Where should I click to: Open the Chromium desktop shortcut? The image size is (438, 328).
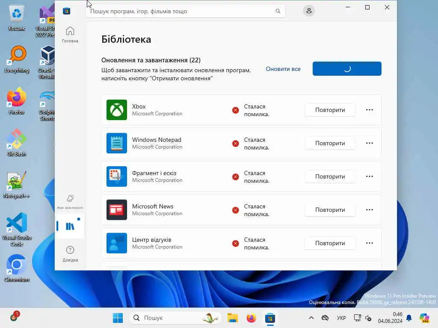[x=17, y=268]
